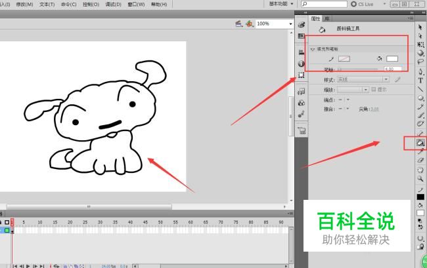Select the Brush tool

[x=420, y=115]
